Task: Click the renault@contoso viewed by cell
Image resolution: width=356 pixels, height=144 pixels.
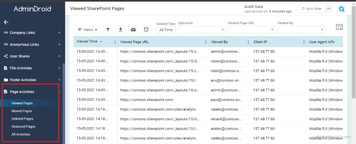Action: click(226, 119)
